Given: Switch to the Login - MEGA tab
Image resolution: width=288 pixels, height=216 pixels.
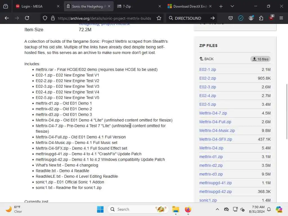Looking at the screenshot, I should pos(38,6).
